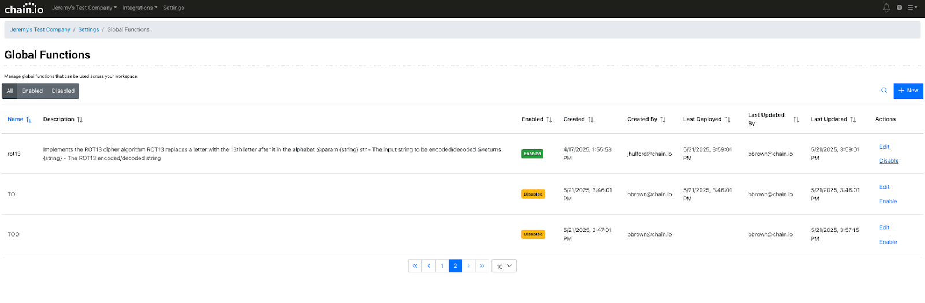This screenshot has width=925, height=303.
Task: Open the Integrations dropdown menu
Action: pyautogui.click(x=140, y=8)
